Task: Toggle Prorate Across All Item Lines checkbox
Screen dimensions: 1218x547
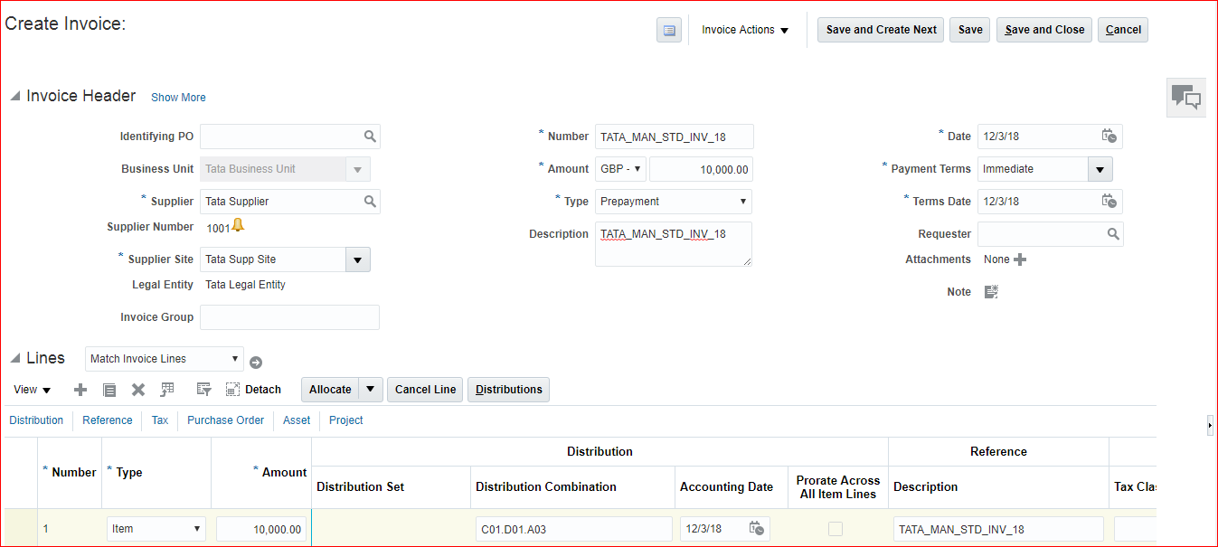Action: click(x=836, y=529)
